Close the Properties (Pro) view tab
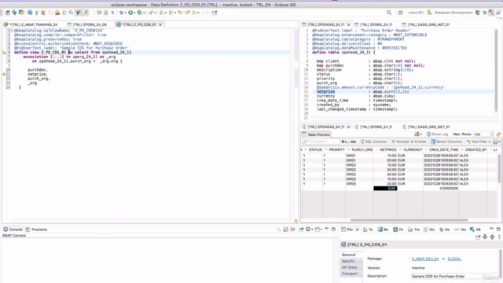Screen dimensions: 503x283 357,230
